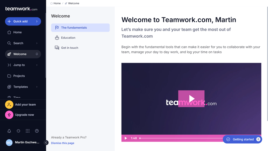This screenshot has height=151, width=268.
Task: Open the apps grid icon
Action: click(27, 131)
